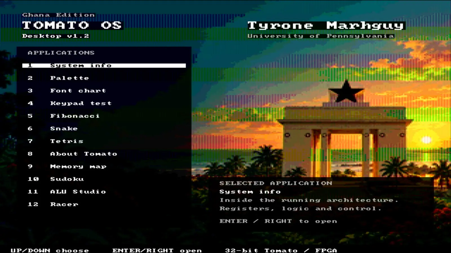This screenshot has width=451, height=253.
Task: Click Desktop v1.2 version text
Action: point(56,36)
